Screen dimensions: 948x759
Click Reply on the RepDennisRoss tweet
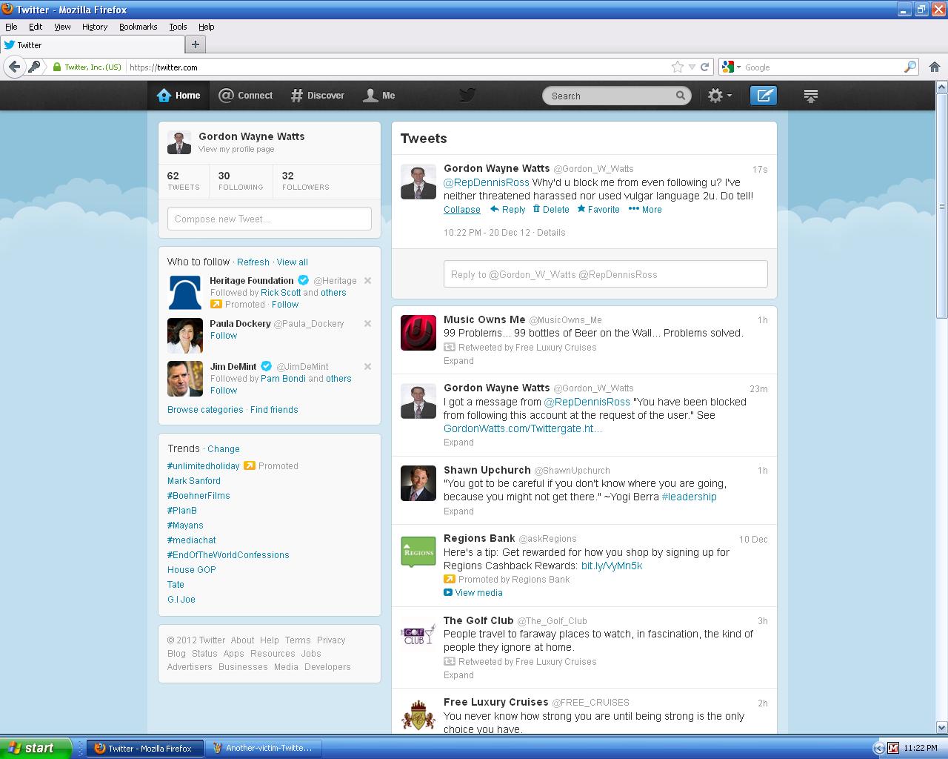(x=508, y=210)
